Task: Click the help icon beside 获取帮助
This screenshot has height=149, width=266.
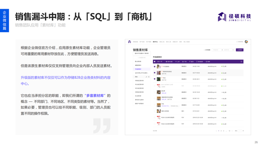Action: point(237,42)
